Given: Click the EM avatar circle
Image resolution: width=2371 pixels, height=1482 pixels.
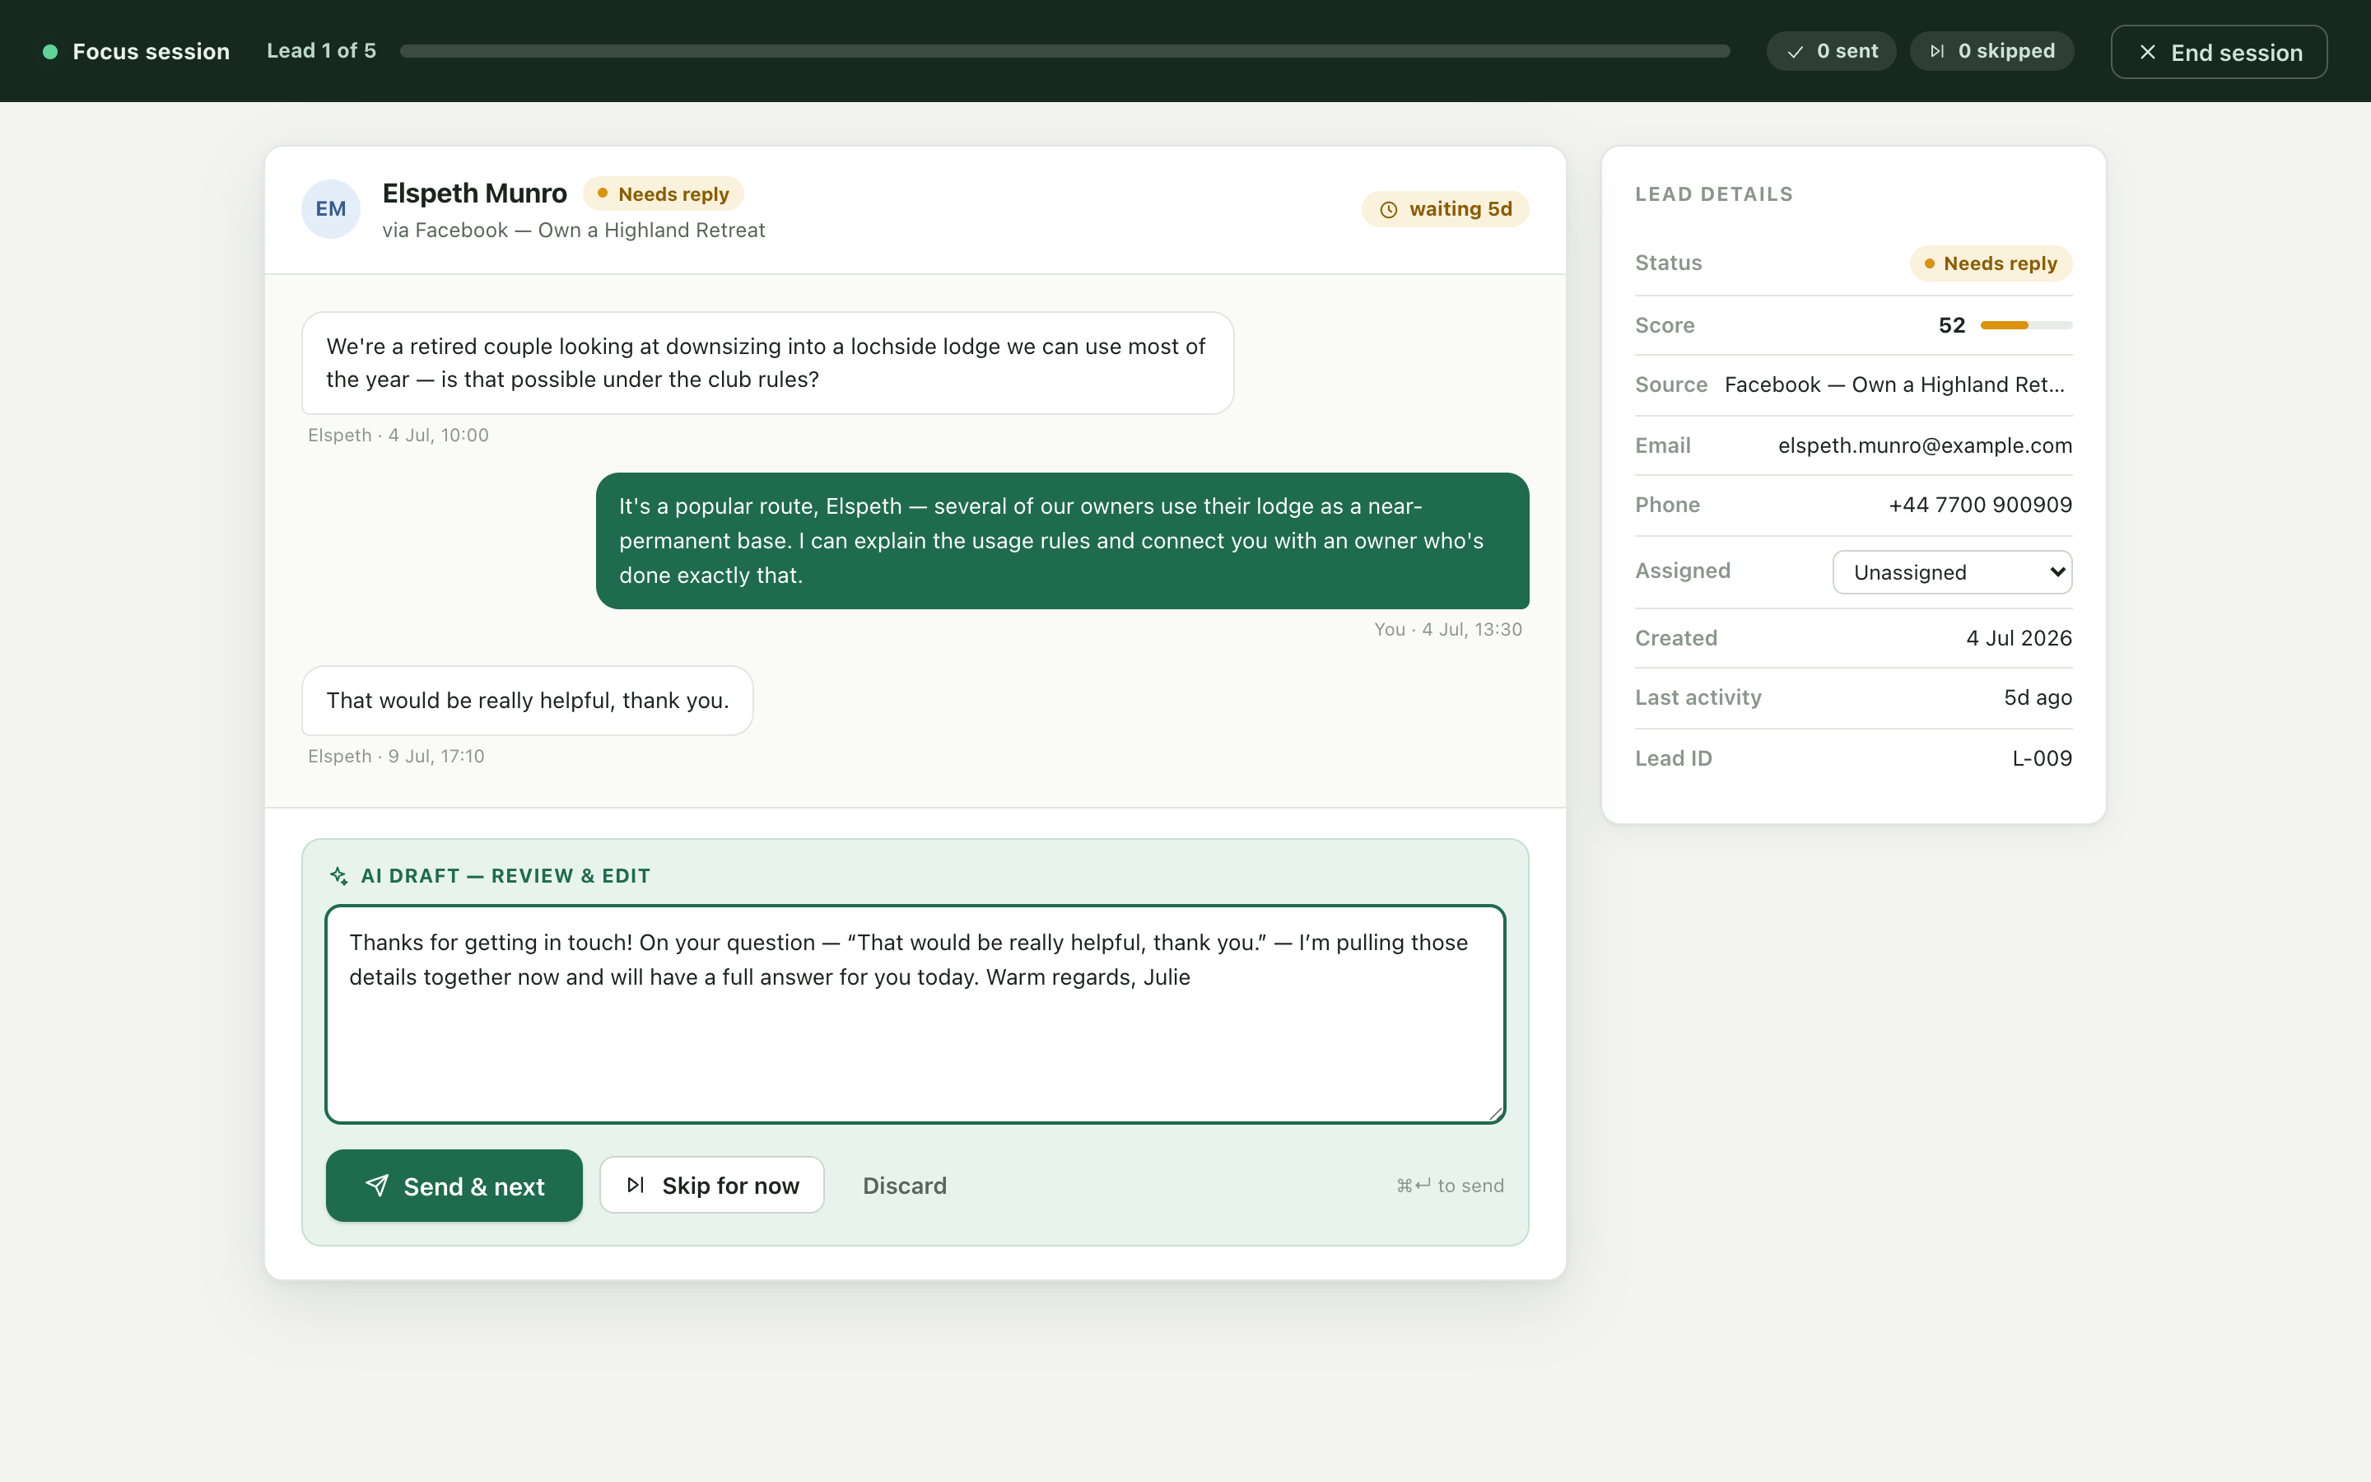Looking at the screenshot, I should point(330,209).
